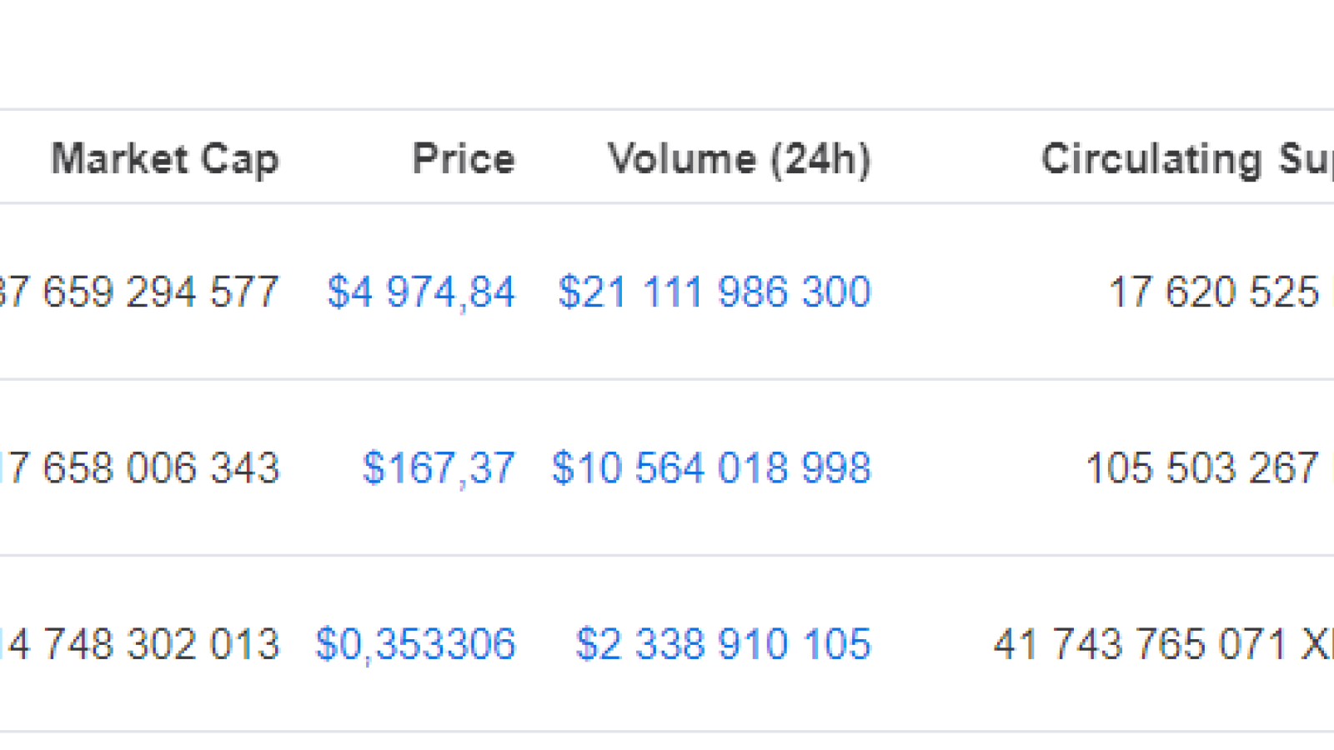
Task: Select market cap ending 748 302 013
Action: point(139,645)
